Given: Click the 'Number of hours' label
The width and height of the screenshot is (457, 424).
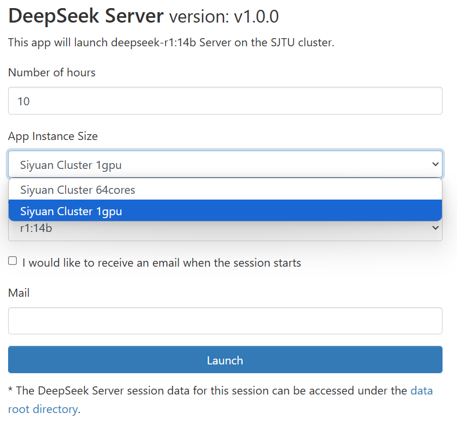Looking at the screenshot, I should [52, 72].
